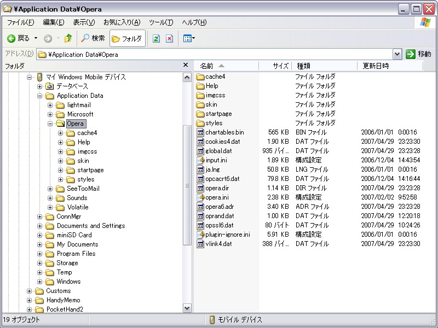Select the cookies4.dat file icon
Screen dimensions: 438x328
[200, 142]
